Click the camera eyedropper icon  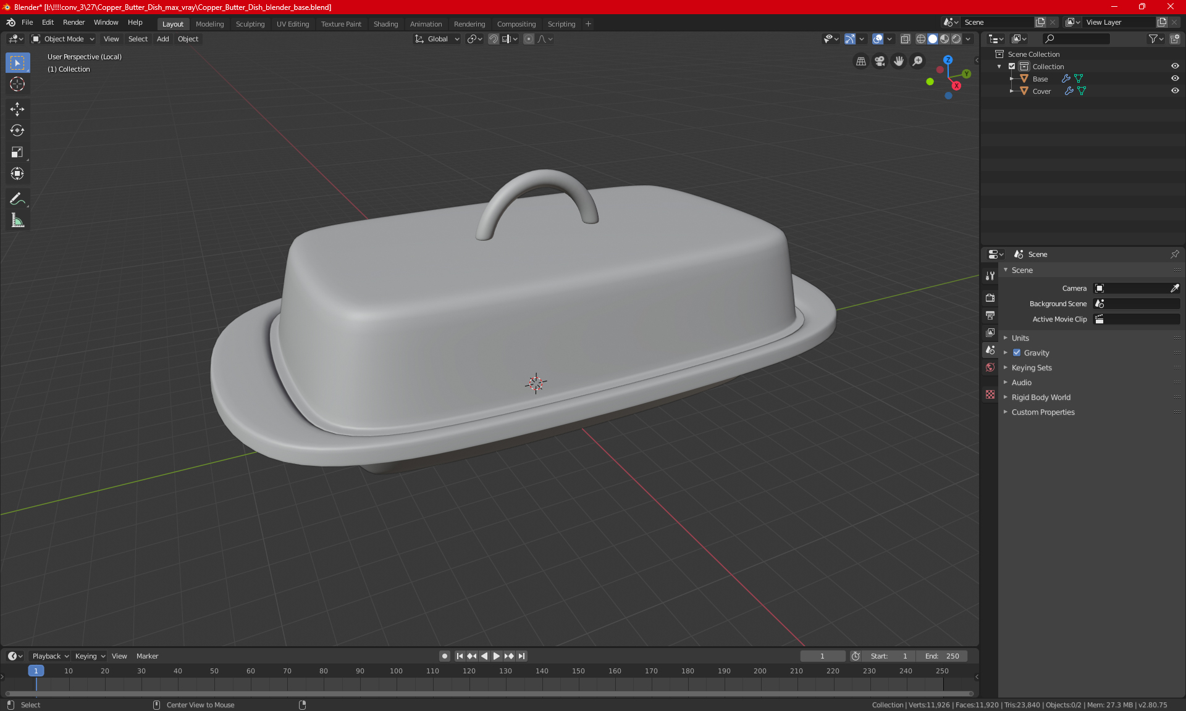(x=1174, y=288)
